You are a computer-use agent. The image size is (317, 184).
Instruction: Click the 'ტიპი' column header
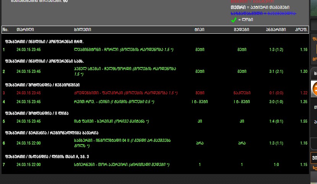pyautogui.click(x=200, y=30)
